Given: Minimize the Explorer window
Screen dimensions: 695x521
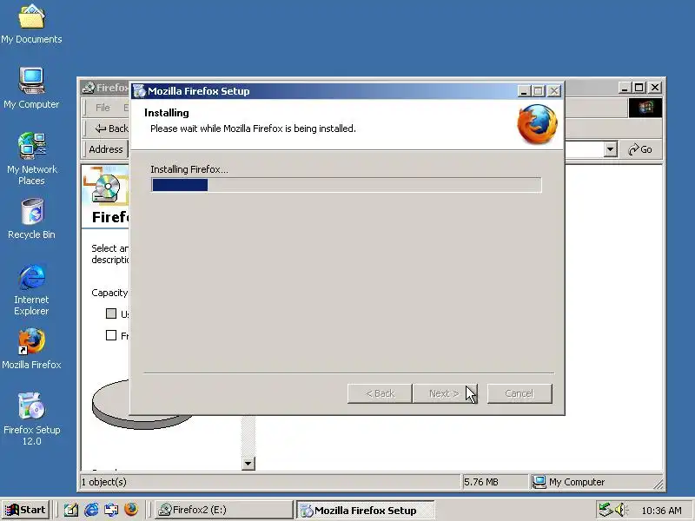Looking at the screenshot, I should point(625,88).
